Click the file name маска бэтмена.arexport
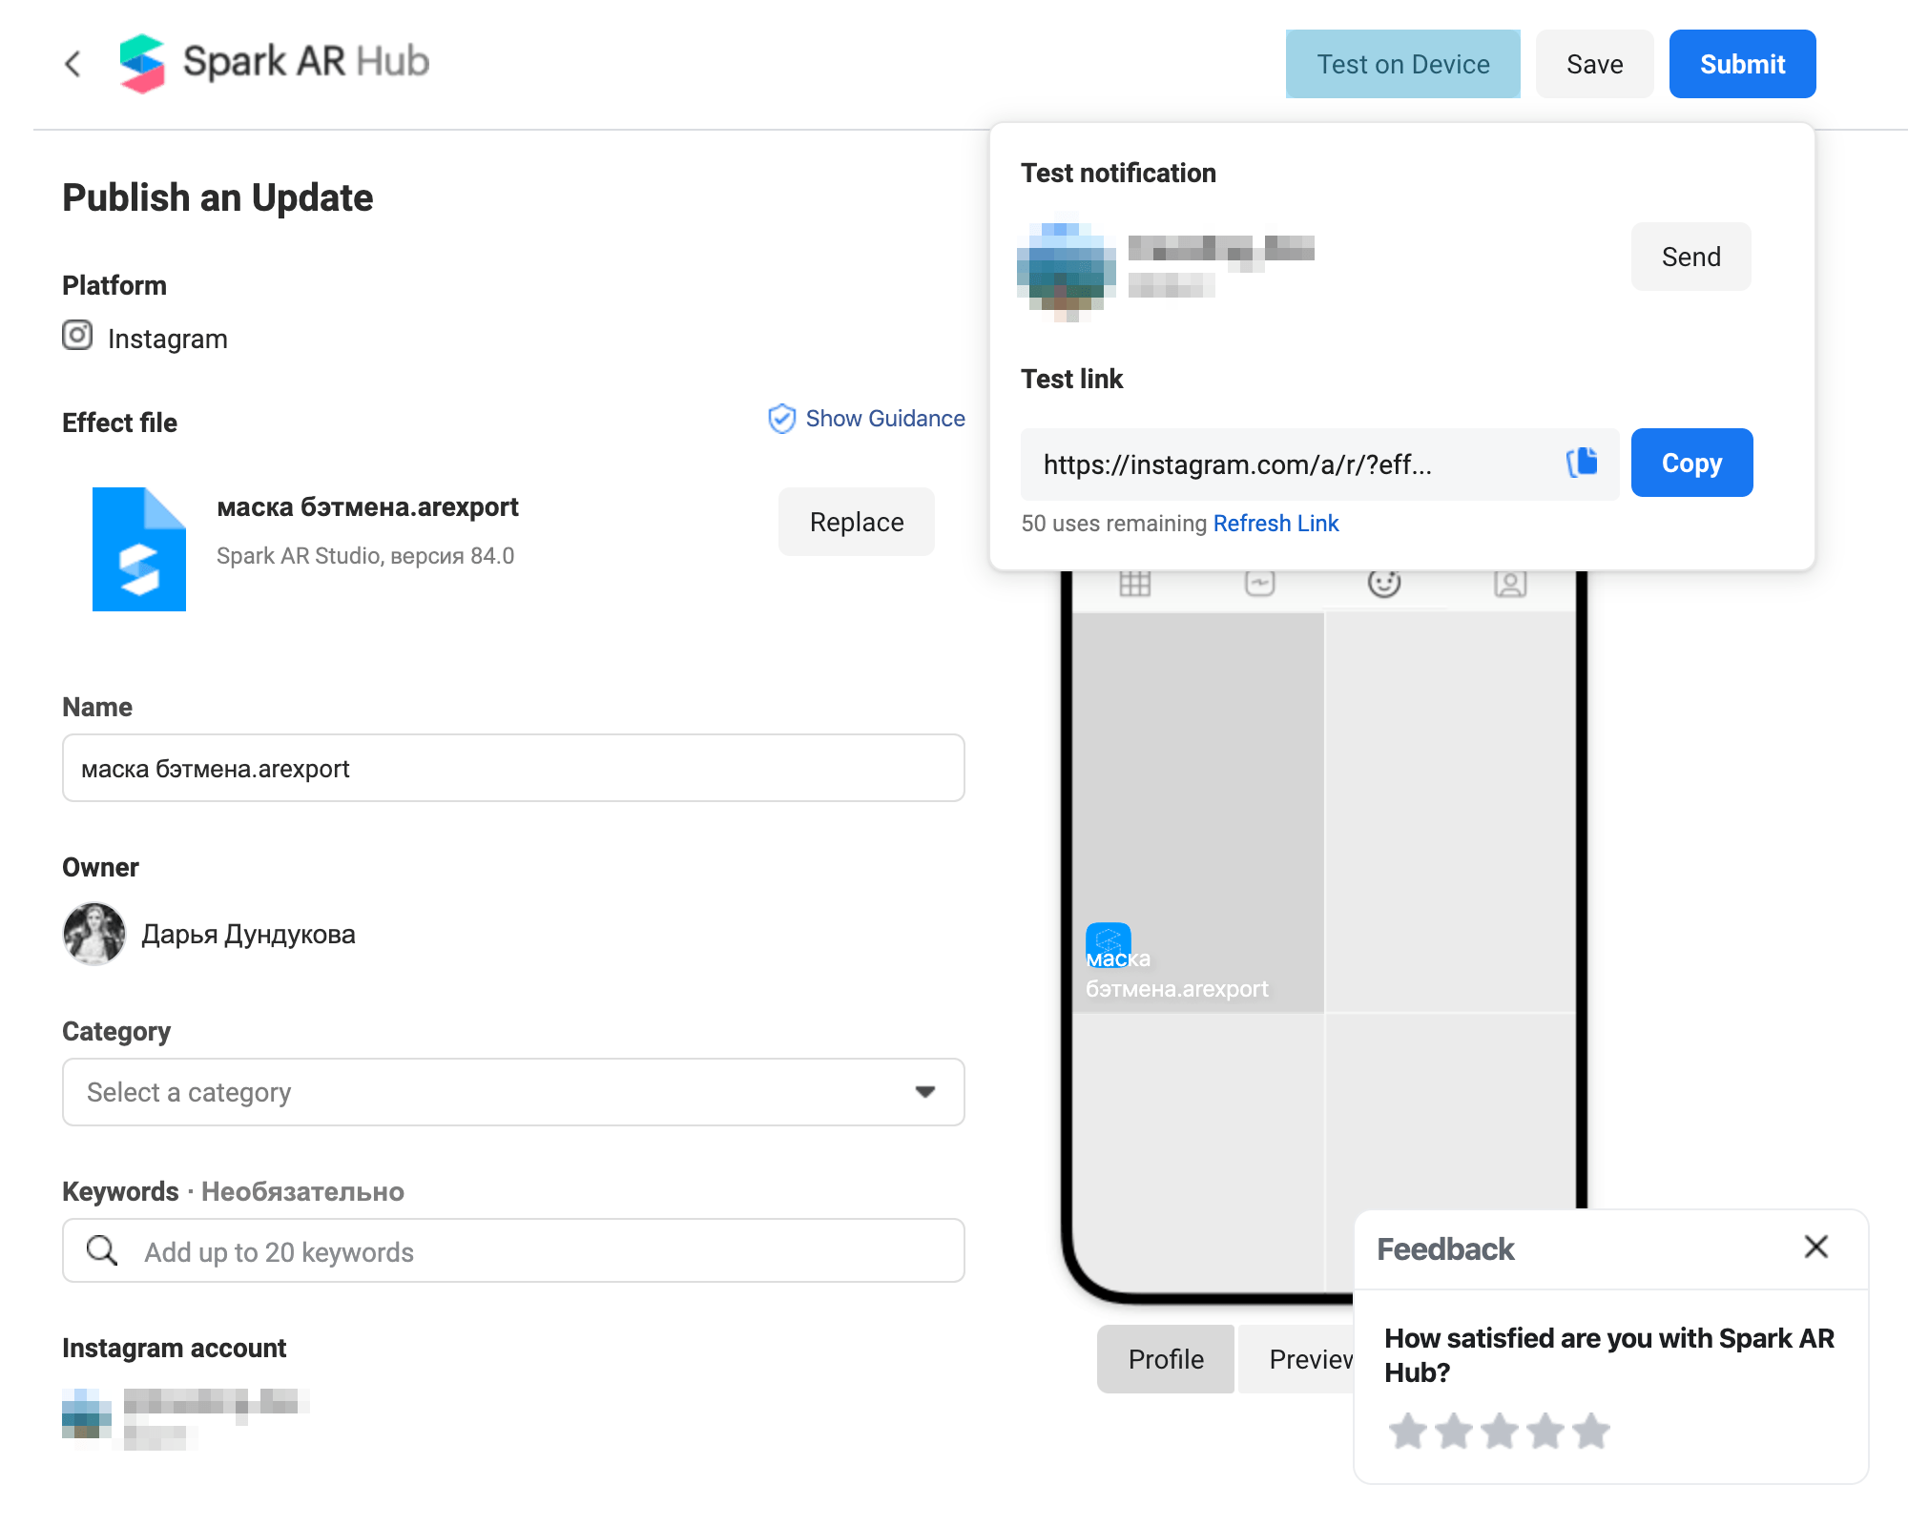 coord(367,506)
